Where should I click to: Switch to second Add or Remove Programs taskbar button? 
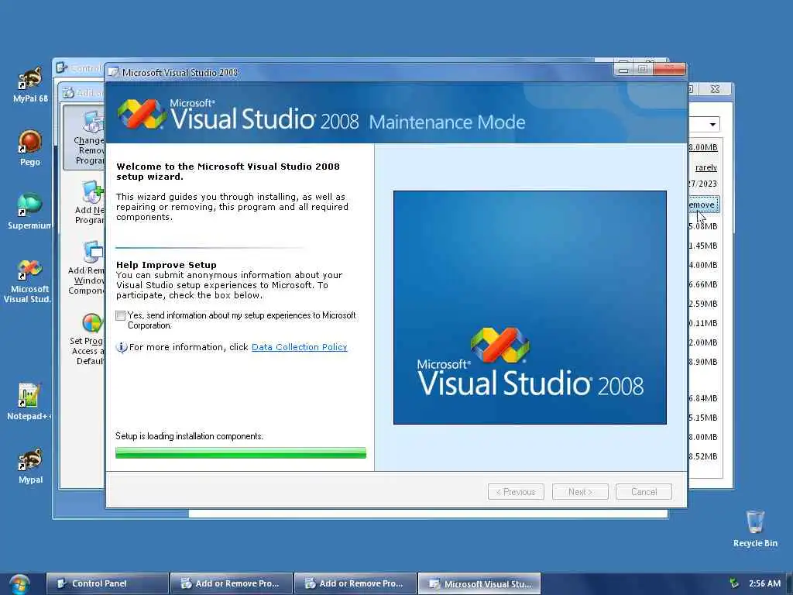click(x=355, y=584)
